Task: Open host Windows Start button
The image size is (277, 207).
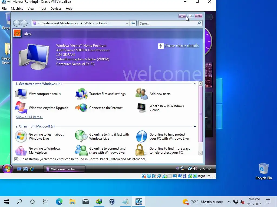Action: coord(6,202)
